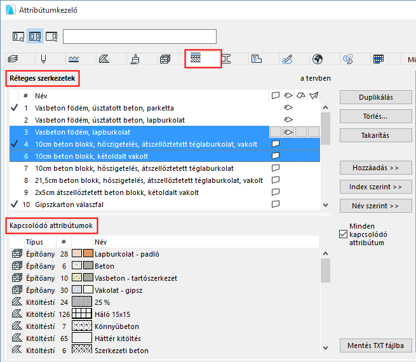Select Vasbeton - tartószerkezet related attribute
Screen dimensions: 416x362
coord(164,278)
